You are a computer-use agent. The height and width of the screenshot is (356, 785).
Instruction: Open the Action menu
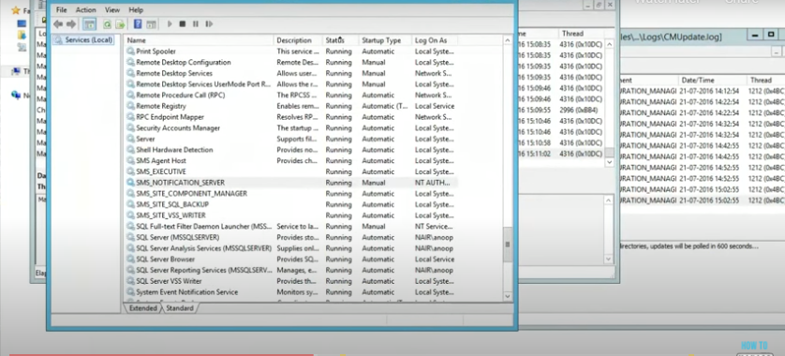(x=85, y=10)
